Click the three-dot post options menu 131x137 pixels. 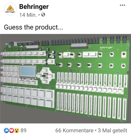coord(122,5)
